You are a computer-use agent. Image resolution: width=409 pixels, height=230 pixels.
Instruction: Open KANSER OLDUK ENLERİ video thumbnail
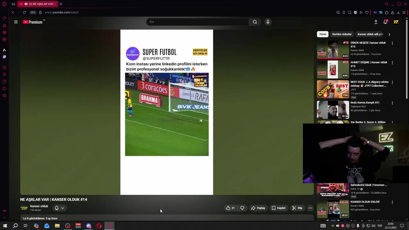[x=333, y=209]
